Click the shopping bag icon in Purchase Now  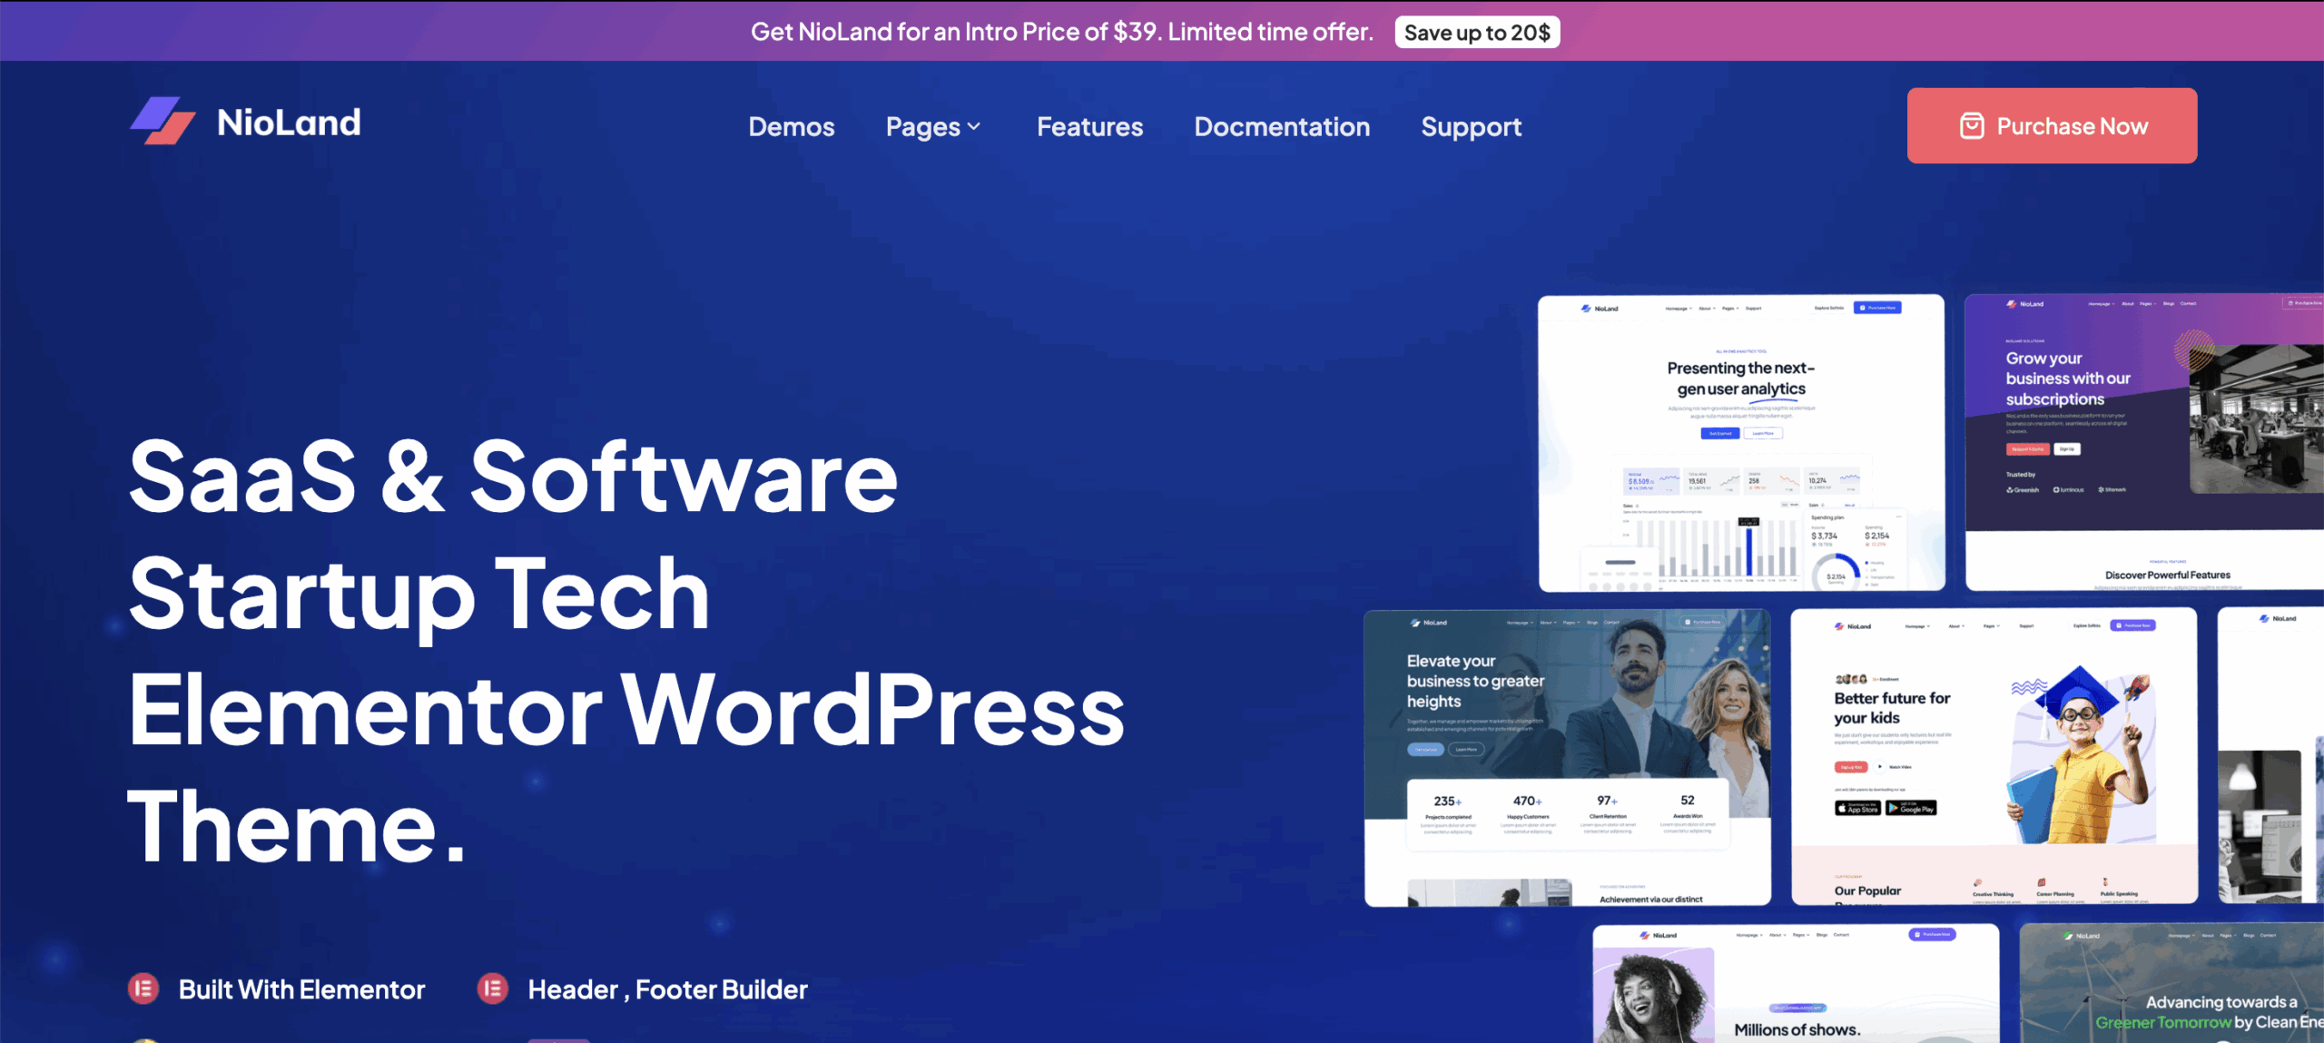pyautogui.click(x=1971, y=125)
